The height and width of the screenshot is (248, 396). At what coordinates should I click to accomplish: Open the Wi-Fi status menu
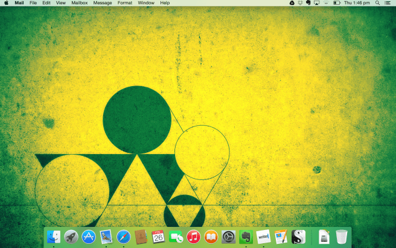[x=326, y=3]
